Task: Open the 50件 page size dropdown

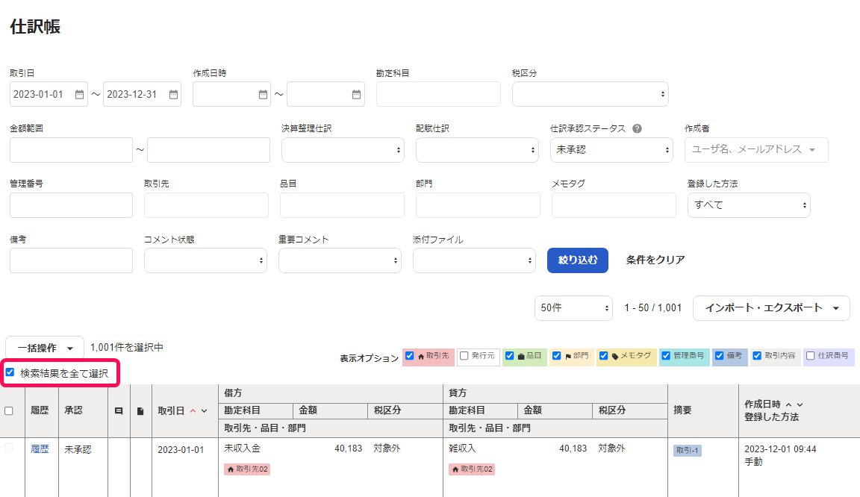Action: (x=573, y=307)
